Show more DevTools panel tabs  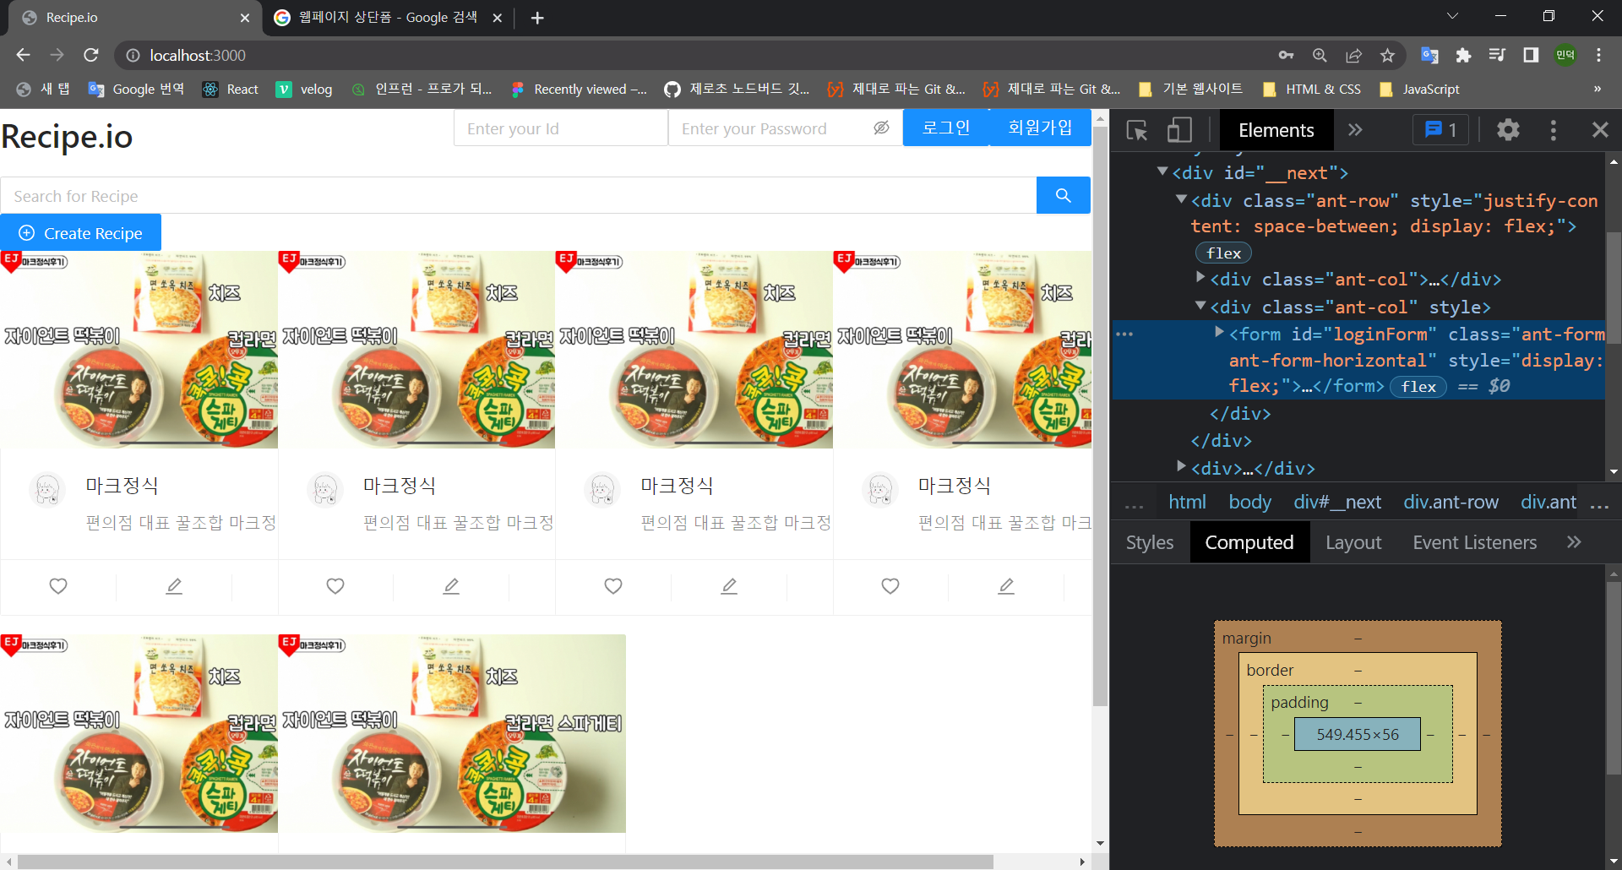(x=1355, y=130)
